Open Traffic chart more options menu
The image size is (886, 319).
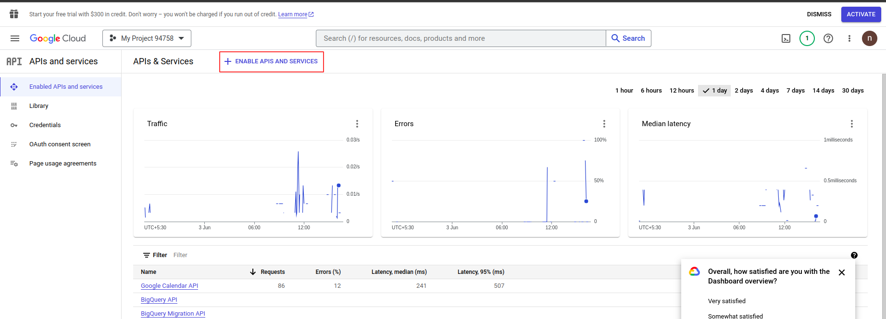[357, 124]
